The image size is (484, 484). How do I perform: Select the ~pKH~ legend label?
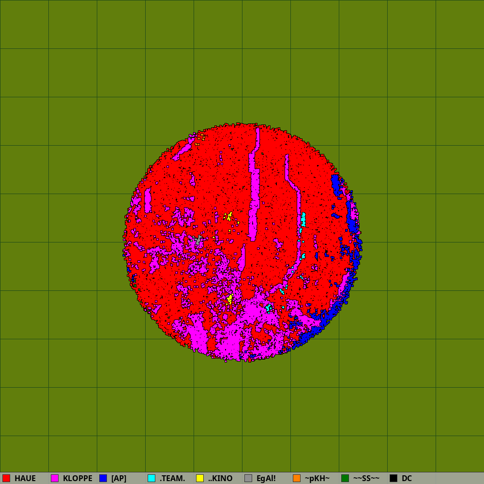click(318, 479)
